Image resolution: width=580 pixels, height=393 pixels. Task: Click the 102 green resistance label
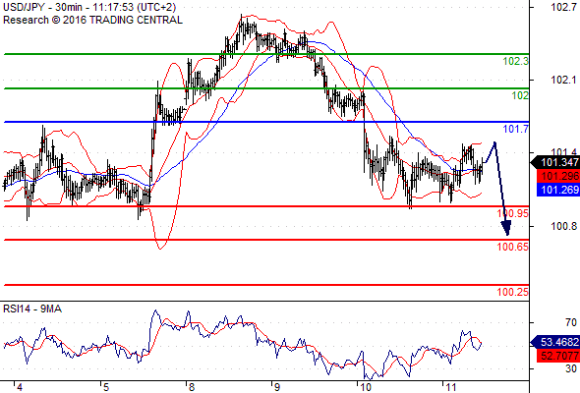(x=520, y=95)
